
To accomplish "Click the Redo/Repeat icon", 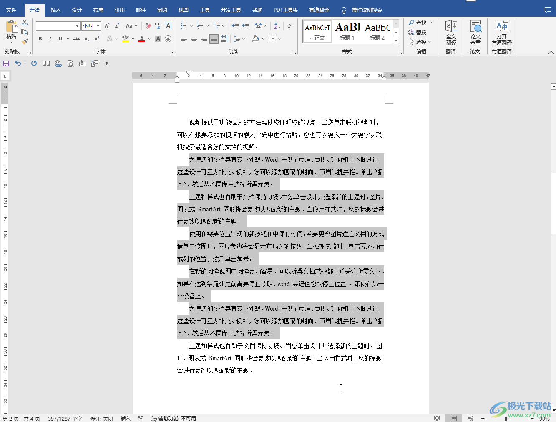I will point(34,63).
